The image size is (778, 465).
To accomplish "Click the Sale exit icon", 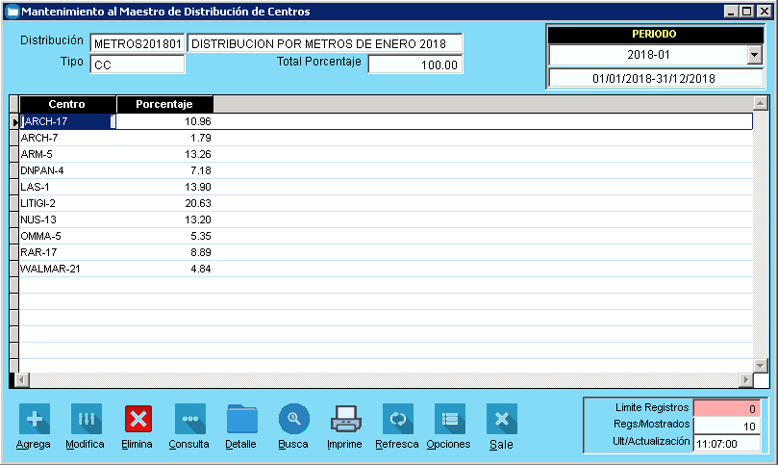I will click(x=501, y=419).
